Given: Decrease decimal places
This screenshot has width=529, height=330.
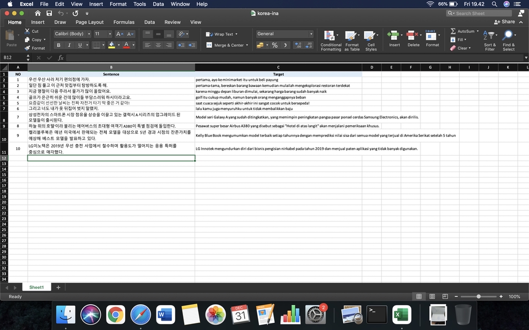Looking at the screenshot, I should [309, 45].
